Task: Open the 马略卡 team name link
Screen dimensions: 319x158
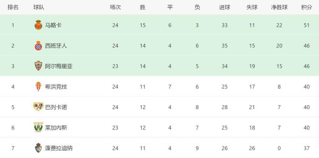Action: click(53, 25)
